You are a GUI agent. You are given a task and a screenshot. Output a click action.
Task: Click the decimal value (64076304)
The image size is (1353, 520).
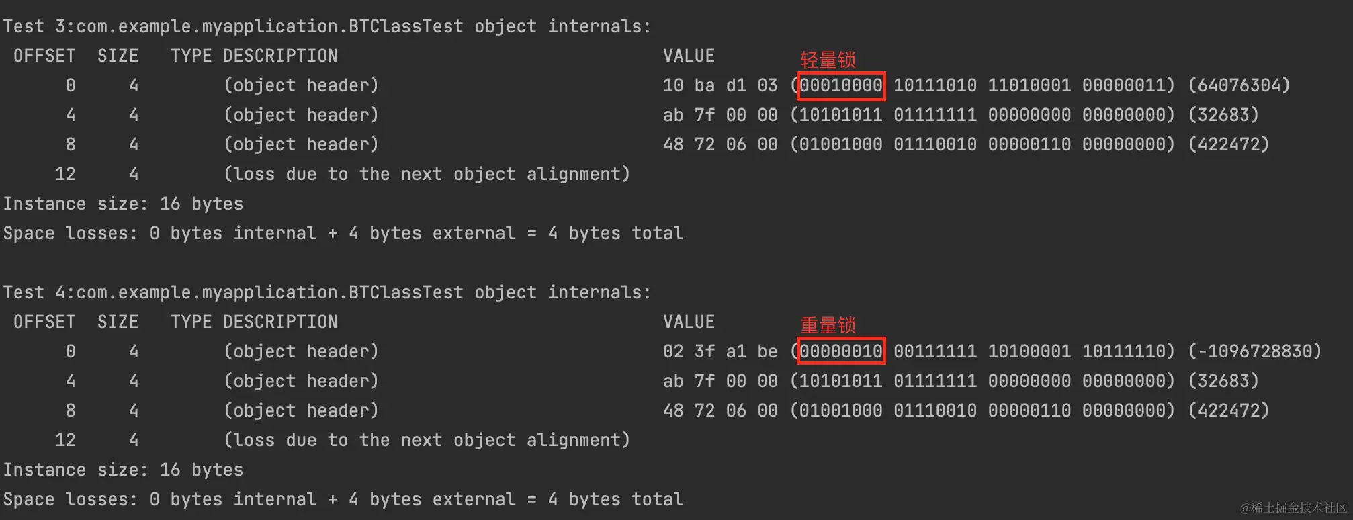[1239, 86]
